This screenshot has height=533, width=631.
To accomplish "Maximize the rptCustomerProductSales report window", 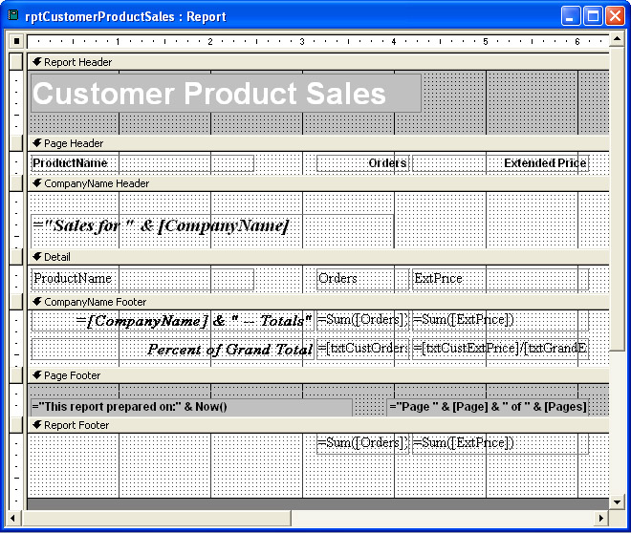I will 593,16.
